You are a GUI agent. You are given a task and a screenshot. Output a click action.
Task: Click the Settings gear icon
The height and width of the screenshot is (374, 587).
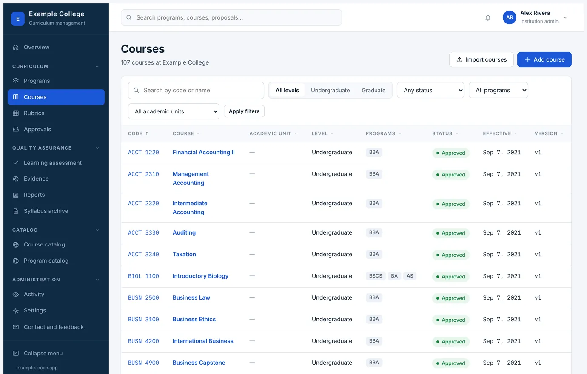click(16, 311)
